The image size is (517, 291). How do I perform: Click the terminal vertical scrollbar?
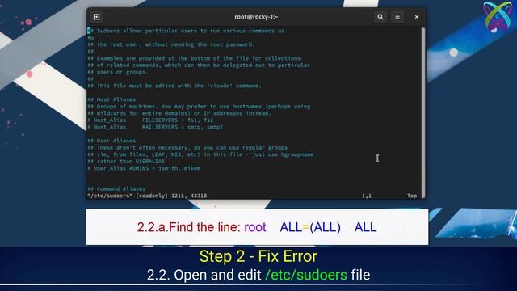pyautogui.click(x=423, y=112)
